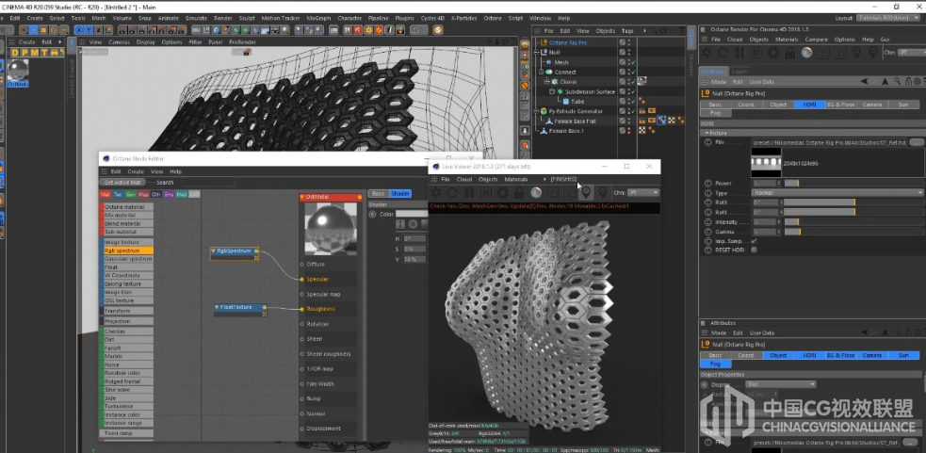
Task: Click the Get Active Mat button
Action: pos(122,183)
